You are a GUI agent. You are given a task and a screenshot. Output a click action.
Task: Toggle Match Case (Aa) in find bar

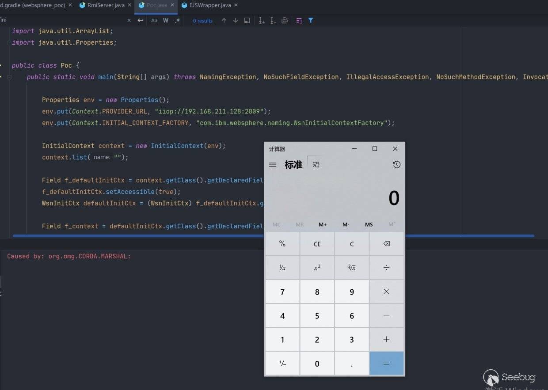(x=154, y=21)
